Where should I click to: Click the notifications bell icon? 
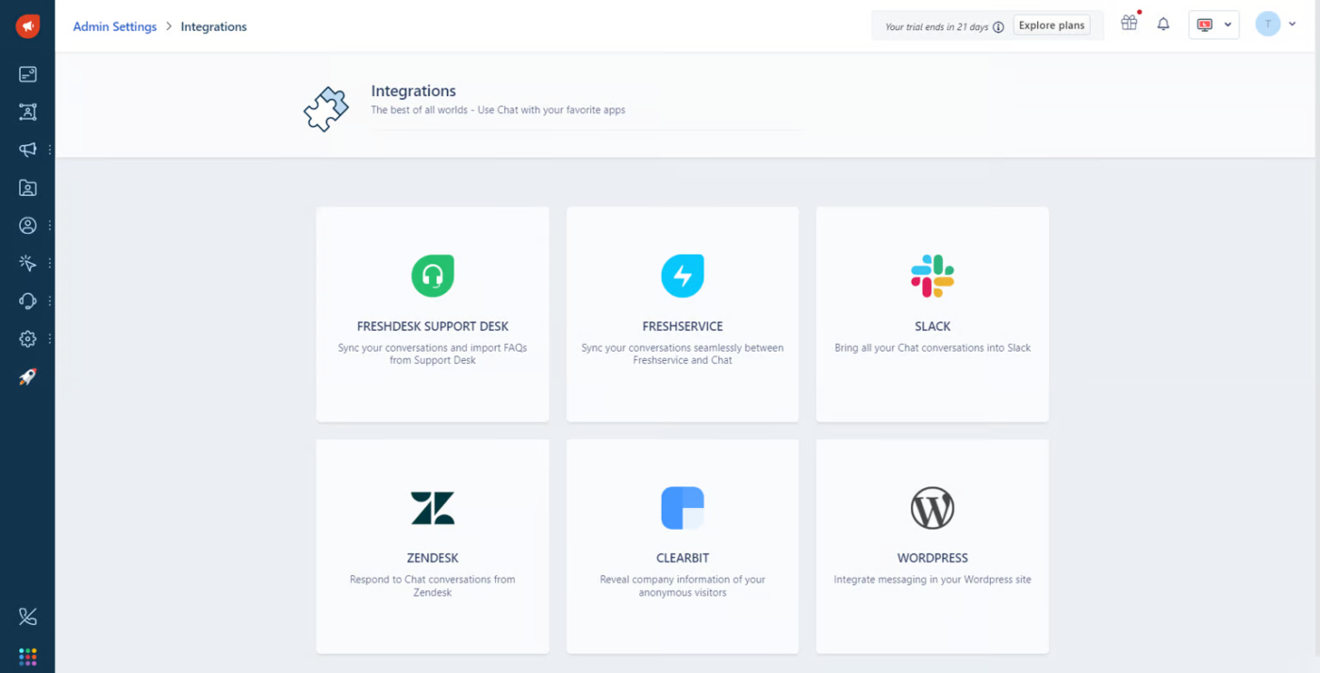tap(1163, 25)
